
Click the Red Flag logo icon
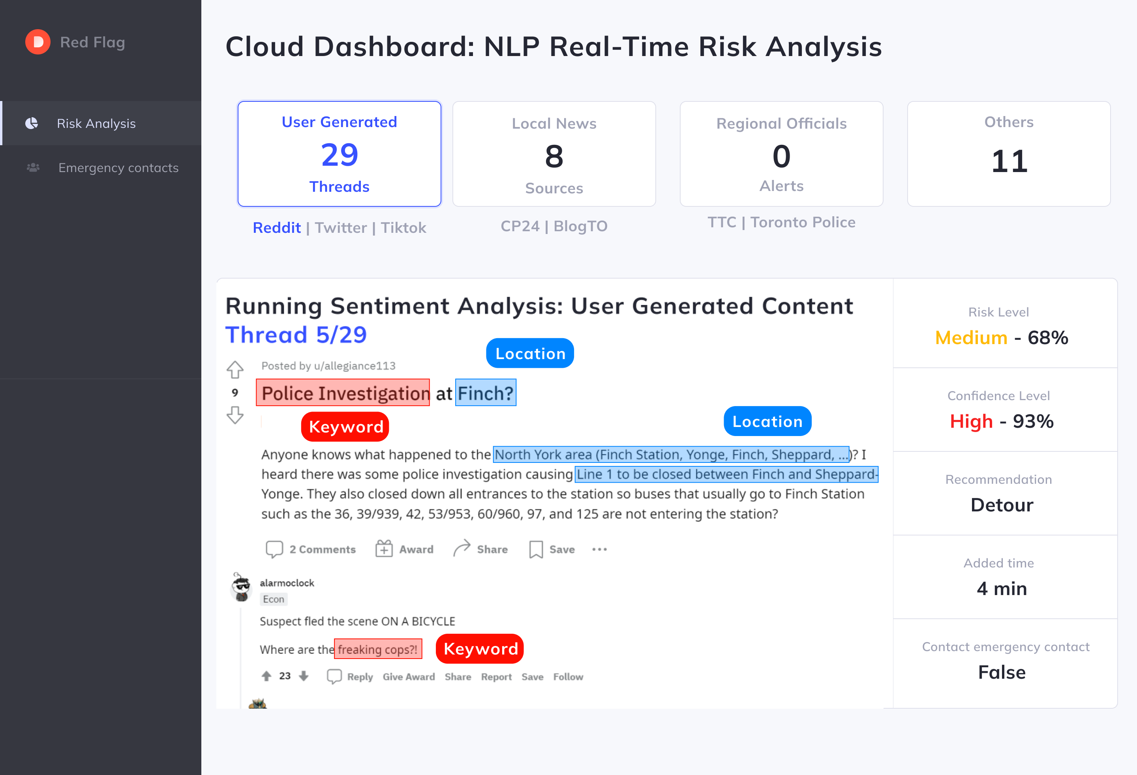[38, 42]
